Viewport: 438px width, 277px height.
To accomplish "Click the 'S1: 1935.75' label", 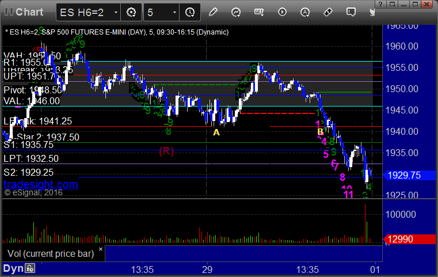I will 29,145.
